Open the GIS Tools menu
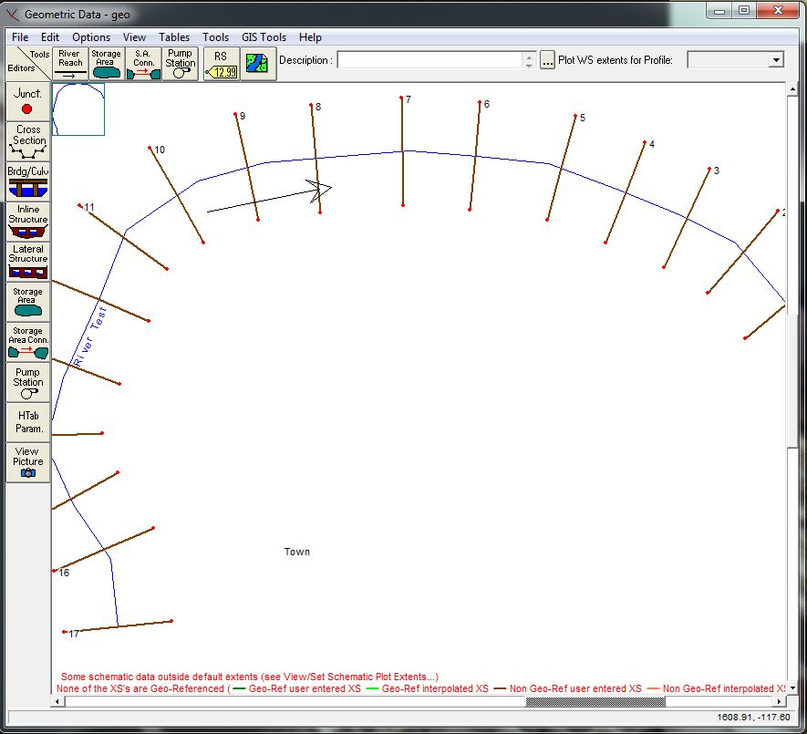 click(x=264, y=37)
